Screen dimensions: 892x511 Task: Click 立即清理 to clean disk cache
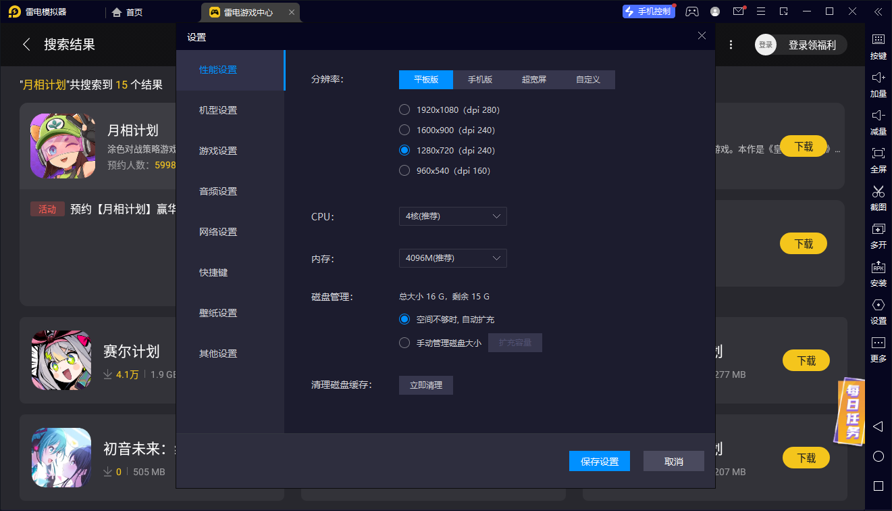(425, 385)
